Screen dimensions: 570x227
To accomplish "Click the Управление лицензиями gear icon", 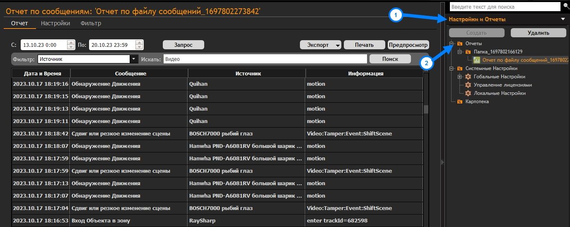I will pyautogui.click(x=469, y=85).
